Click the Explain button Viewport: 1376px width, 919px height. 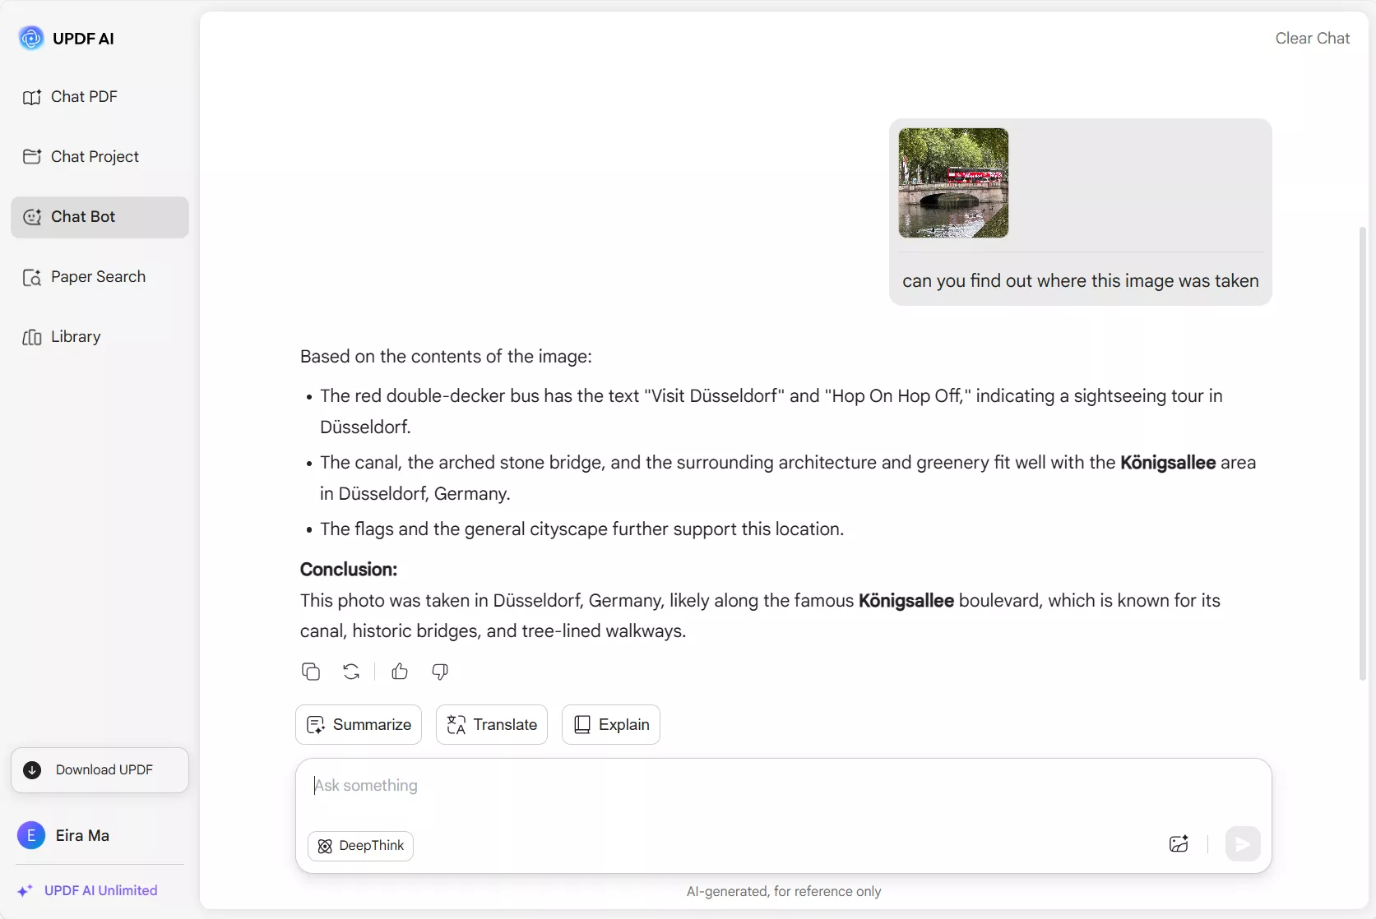click(x=611, y=725)
